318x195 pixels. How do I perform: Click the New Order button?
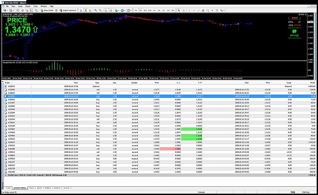[x=47, y=10]
